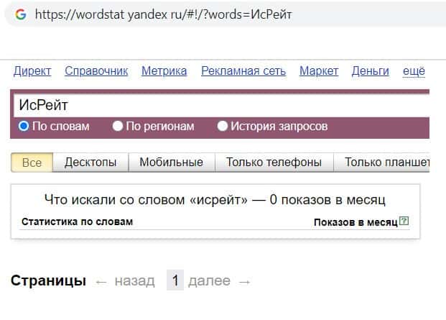446x320 pixels.
Task: Expand the ещё services menu
Action: (x=414, y=71)
